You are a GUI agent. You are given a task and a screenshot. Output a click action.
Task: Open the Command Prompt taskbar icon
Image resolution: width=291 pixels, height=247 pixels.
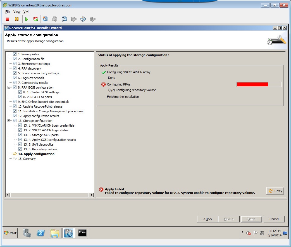(x=82, y=233)
